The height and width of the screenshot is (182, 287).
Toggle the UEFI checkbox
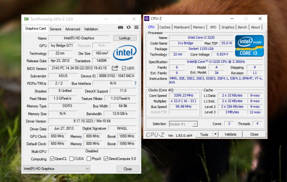pos(123,68)
